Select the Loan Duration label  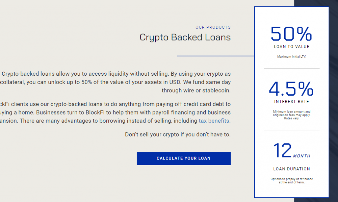(291, 169)
